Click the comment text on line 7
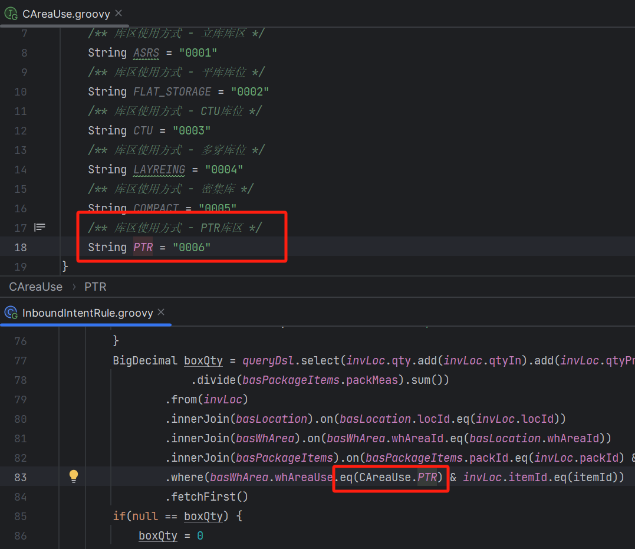 (x=176, y=33)
